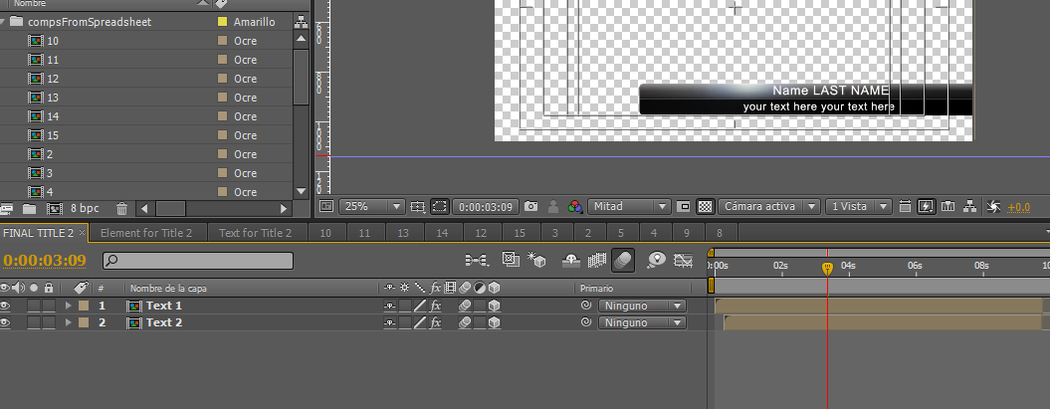Switch to the Element for Title 2 tab
Image resolution: width=1050 pixels, height=409 pixels.
(146, 233)
